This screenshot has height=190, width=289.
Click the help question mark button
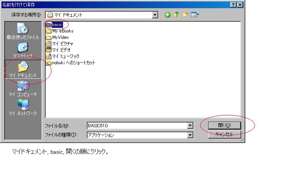tap(233, 5)
